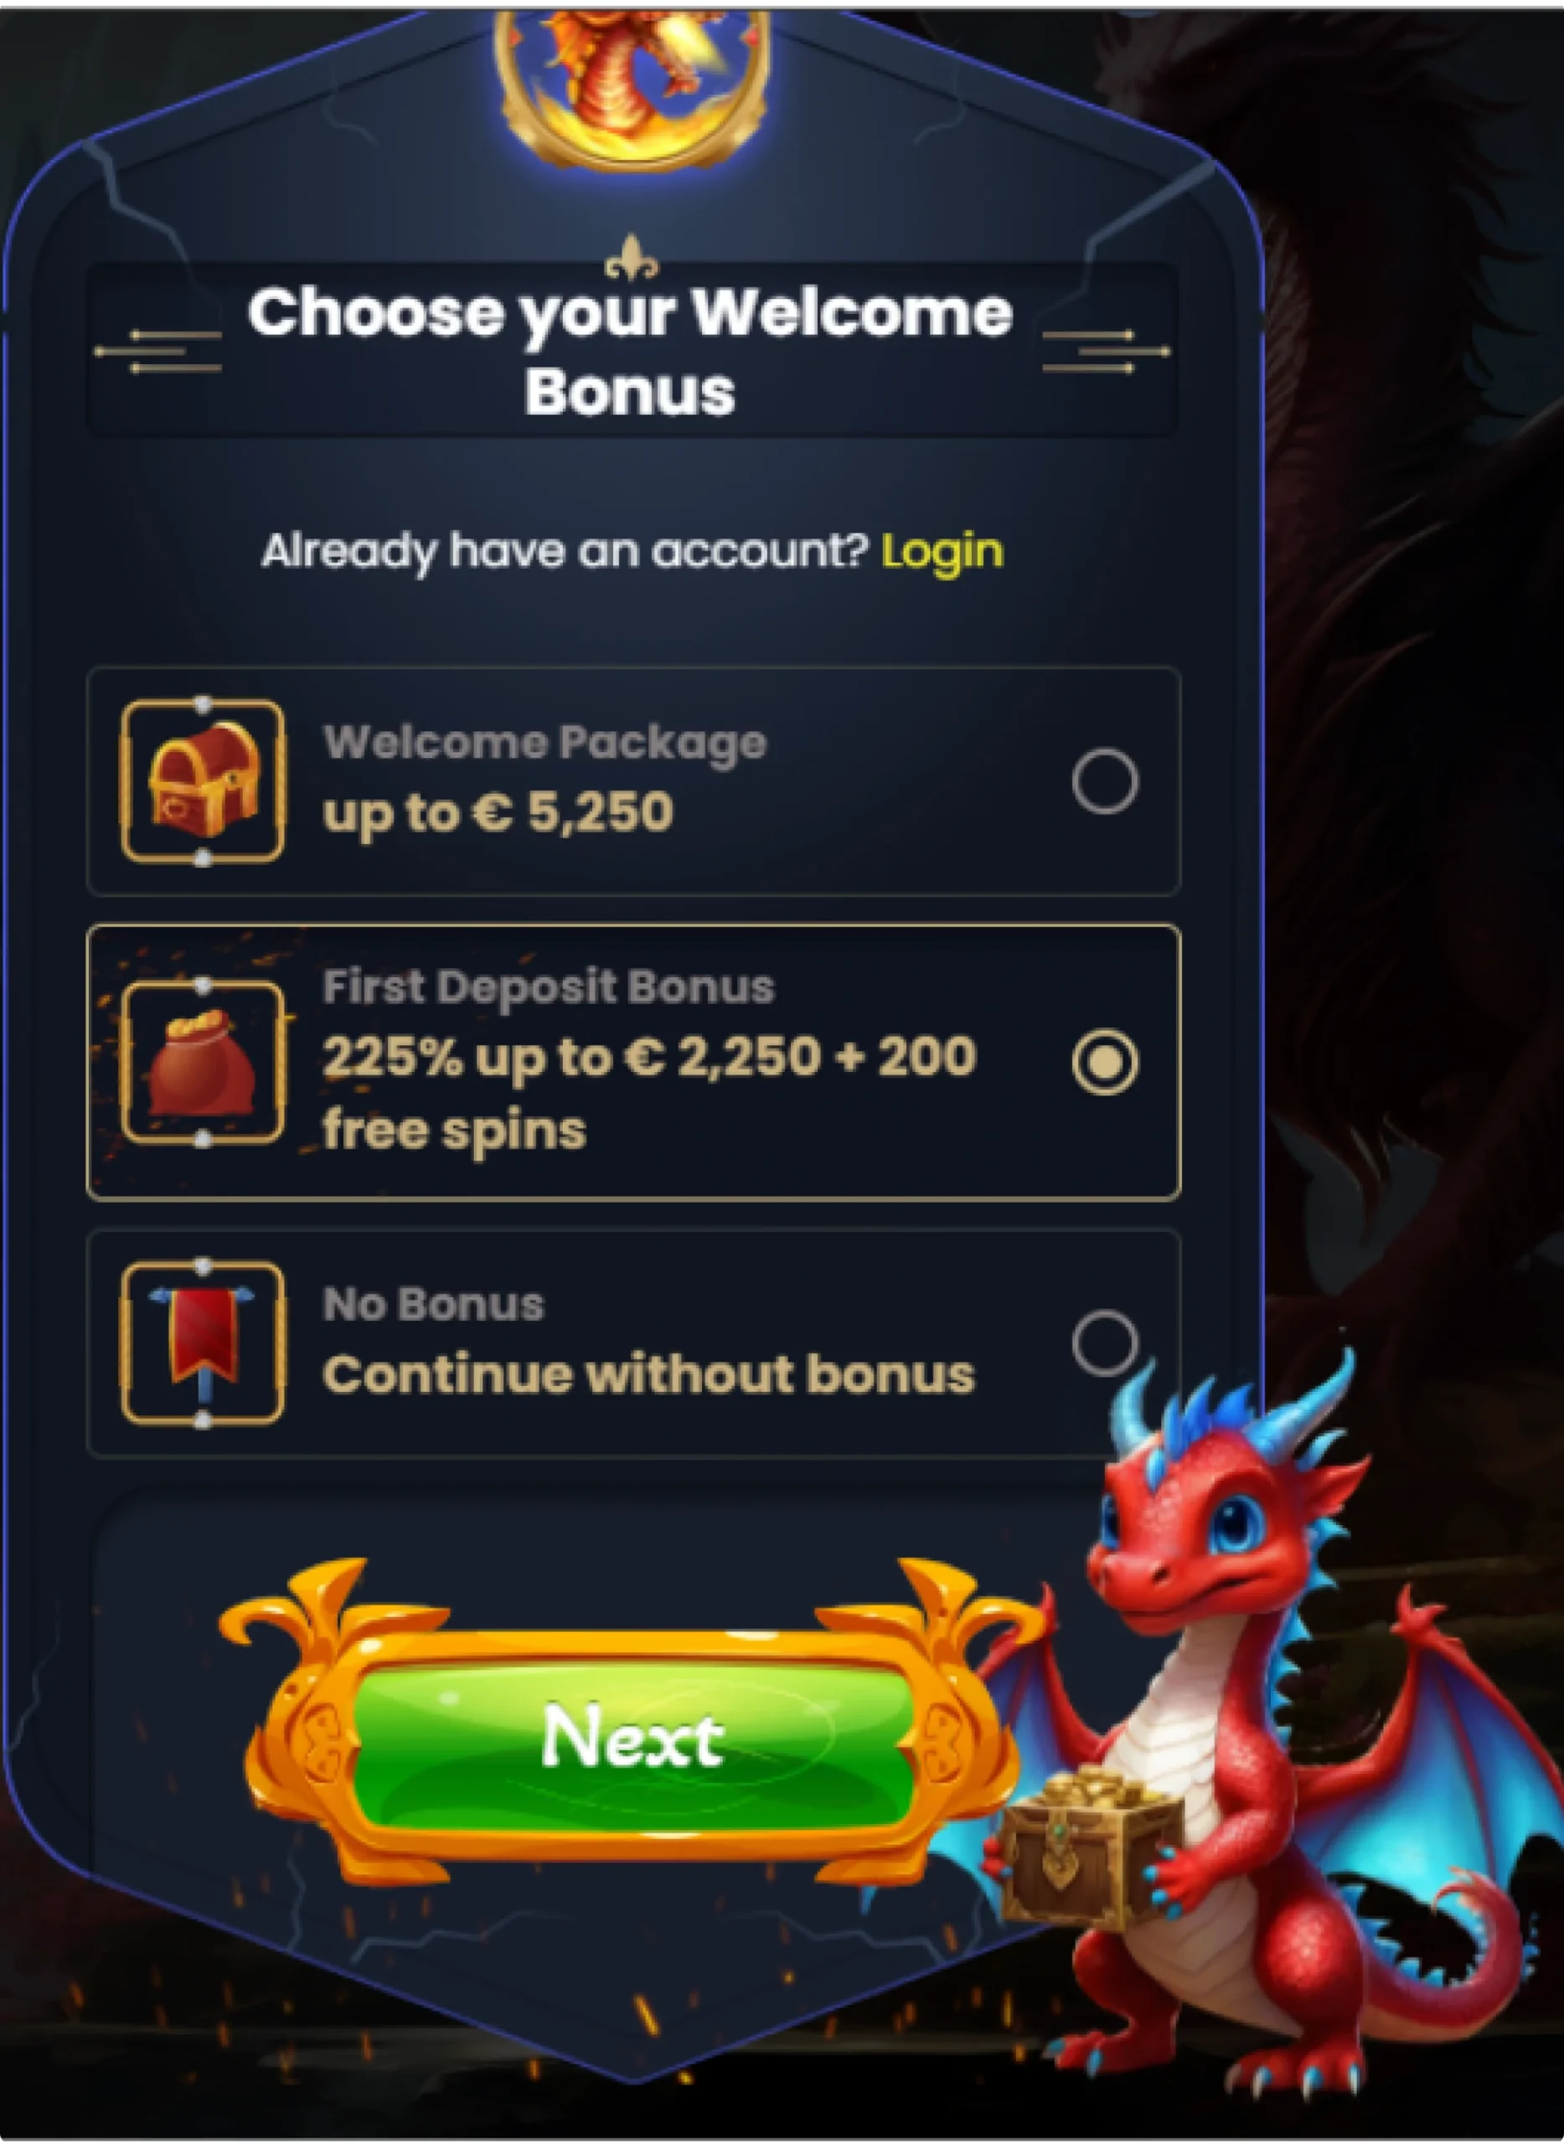
Task: Click the left gold arrow decoration by title
Action: coord(157,351)
